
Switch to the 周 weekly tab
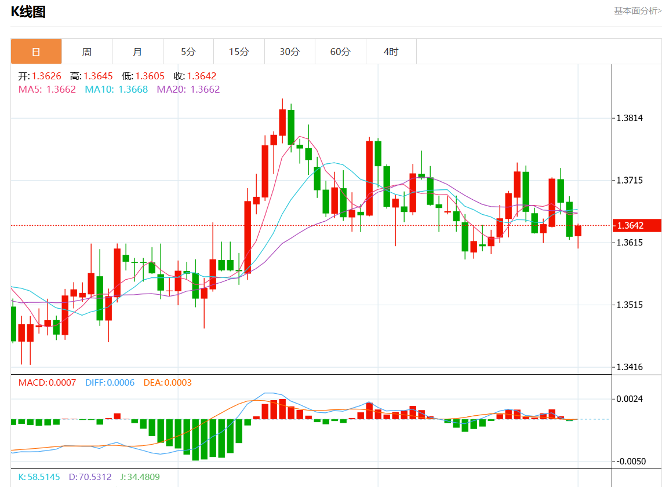87,52
